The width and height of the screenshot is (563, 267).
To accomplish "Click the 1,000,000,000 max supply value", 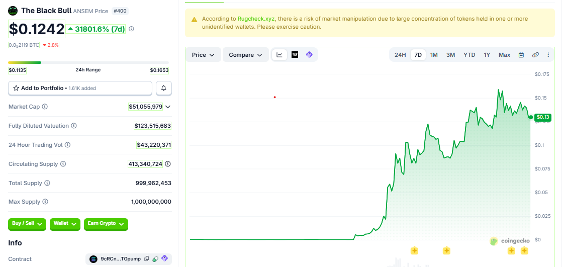I will pyautogui.click(x=151, y=202).
